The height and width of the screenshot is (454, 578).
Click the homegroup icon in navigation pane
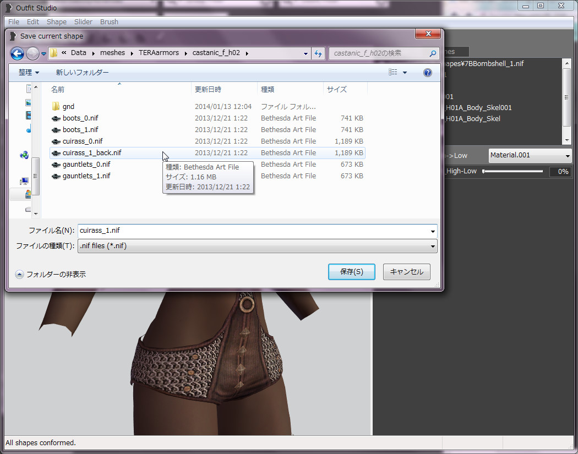(x=24, y=155)
